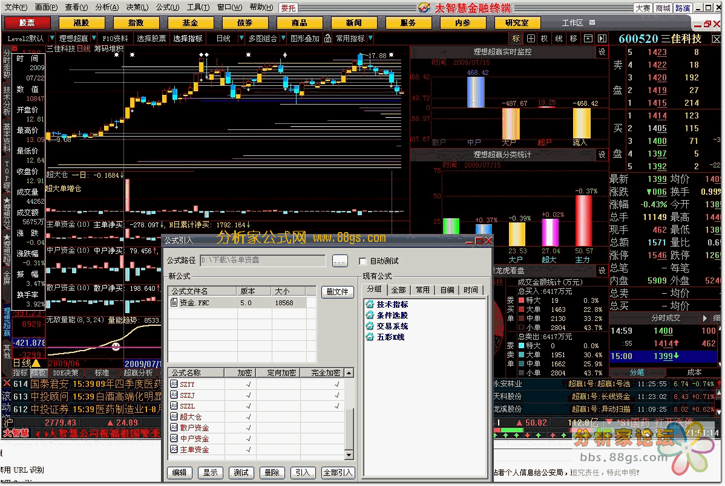The height and width of the screenshot is (486, 725).
Task: Open the 日线 period dropdown arrow
Action: pyautogui.click(x=241, y=38)
